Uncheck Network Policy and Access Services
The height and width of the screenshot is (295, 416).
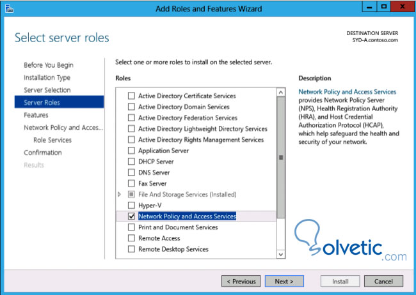point(131,216)
